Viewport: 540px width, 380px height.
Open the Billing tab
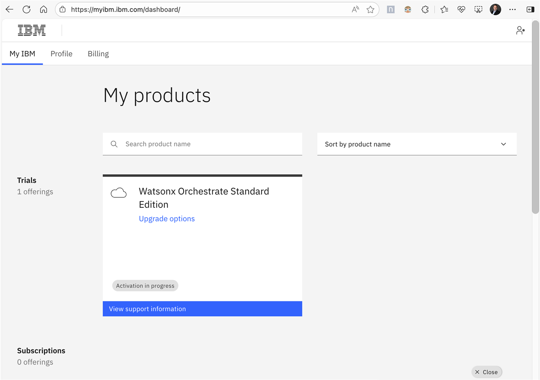coord(98,54)
